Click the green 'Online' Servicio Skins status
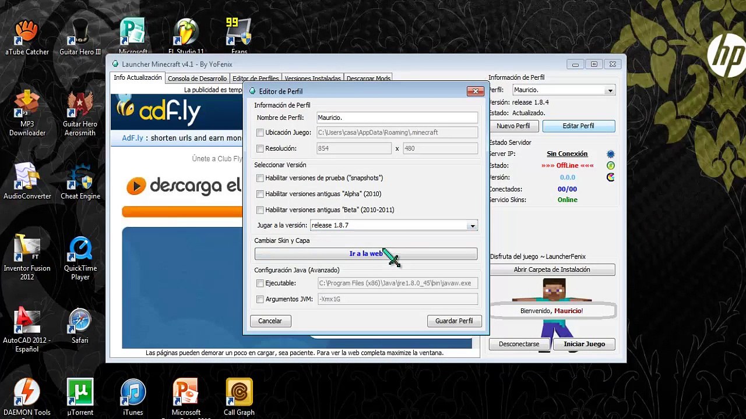This screenshot has height=419, width=746. point(567,200)
